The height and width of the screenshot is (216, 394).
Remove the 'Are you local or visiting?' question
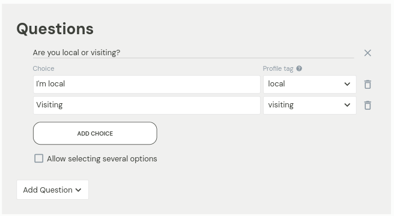point(368,53)
